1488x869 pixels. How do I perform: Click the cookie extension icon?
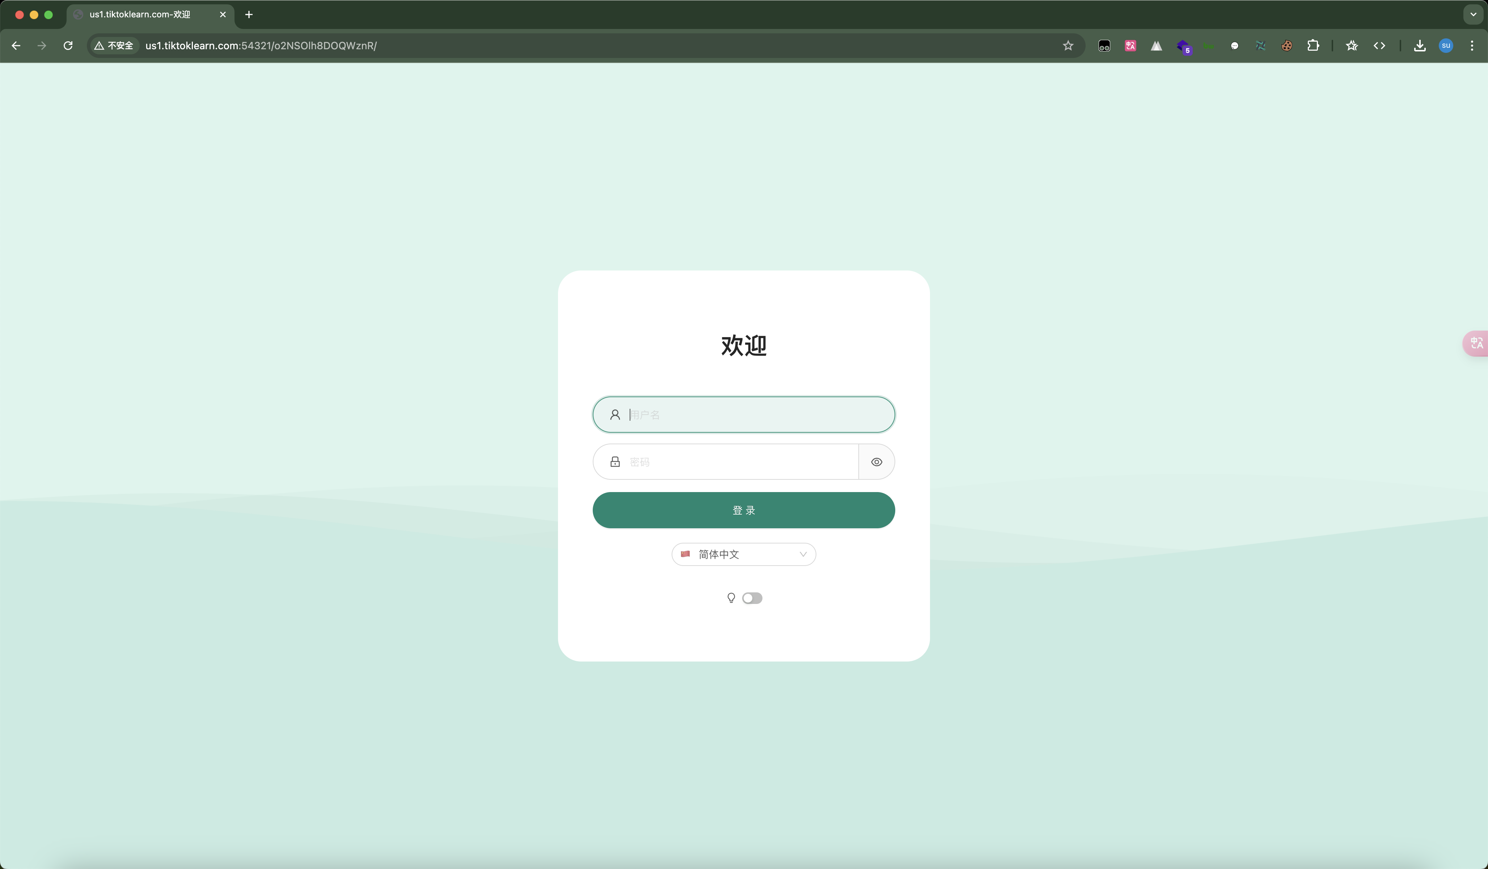click(x=1287, y=46)
